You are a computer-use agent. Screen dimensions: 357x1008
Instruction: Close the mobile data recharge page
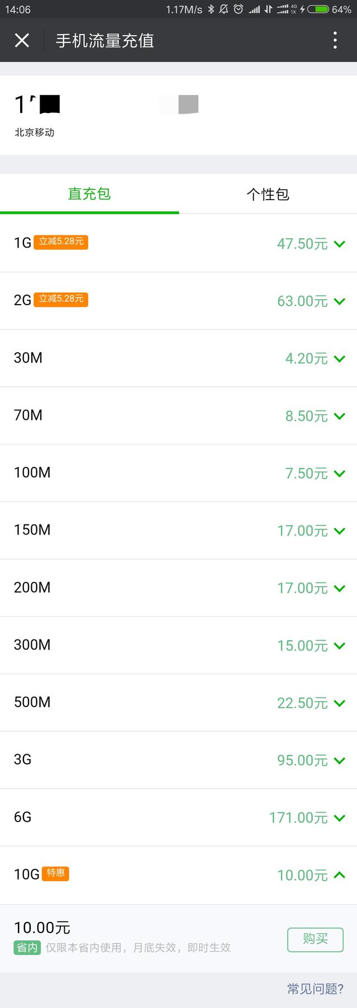(x=22, y=40)
